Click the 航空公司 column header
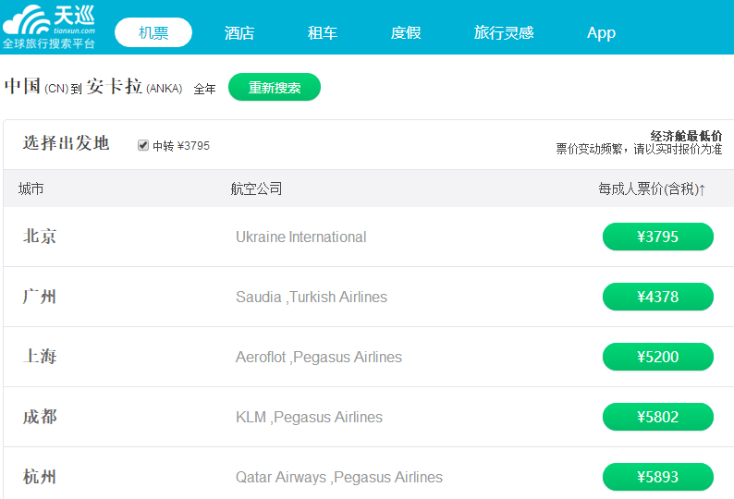 click(x=256, y=189)
